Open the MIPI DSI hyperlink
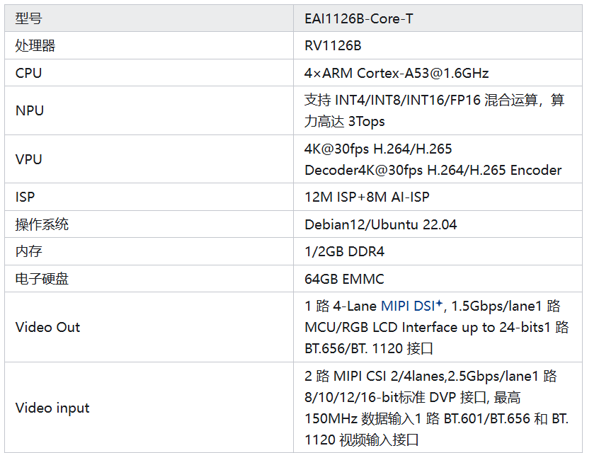Image resolution: width=599 pixels, height=453 pixels. [408, 306]
